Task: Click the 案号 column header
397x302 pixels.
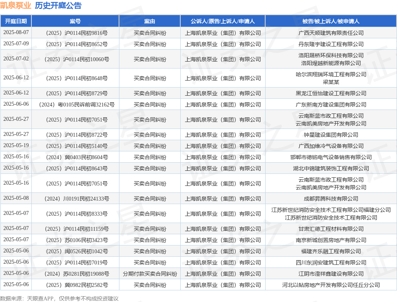Action: tap(75, 21)
